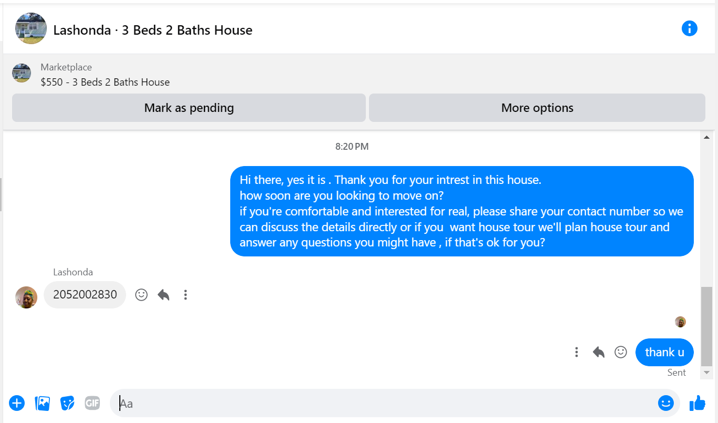Send a thumbs-up like
The width and height of the screenshot is (718, 423).
697,403
